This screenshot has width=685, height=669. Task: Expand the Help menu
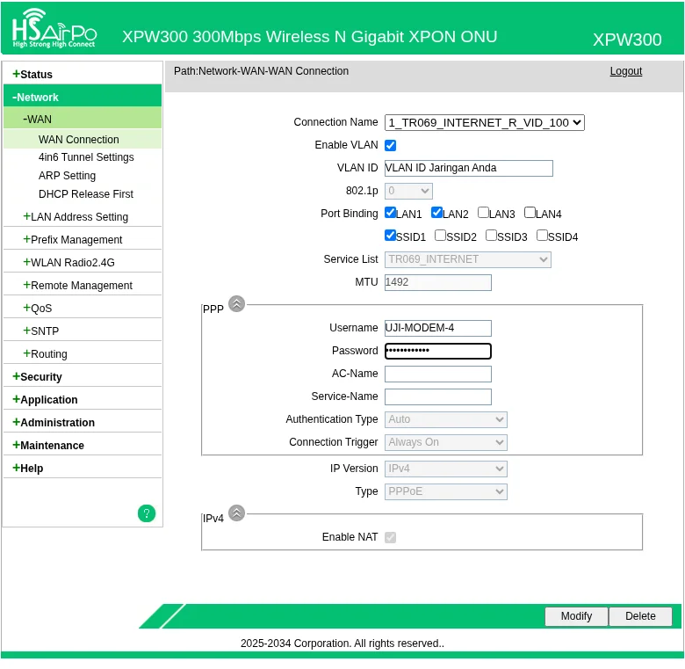[83, 469]
